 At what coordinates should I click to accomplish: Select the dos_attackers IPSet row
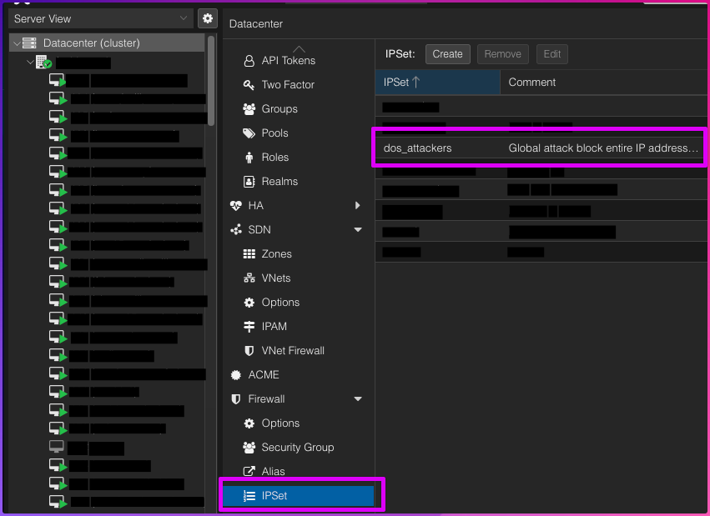coord(539,148)
